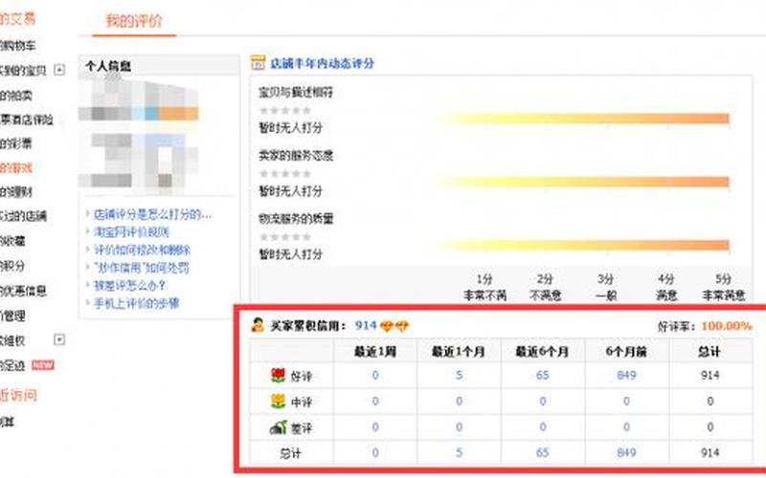The width and height of the screenshot is (766, 478).
Task: Click the 卖家的服务态度 score bar
Action: (584, 182)
